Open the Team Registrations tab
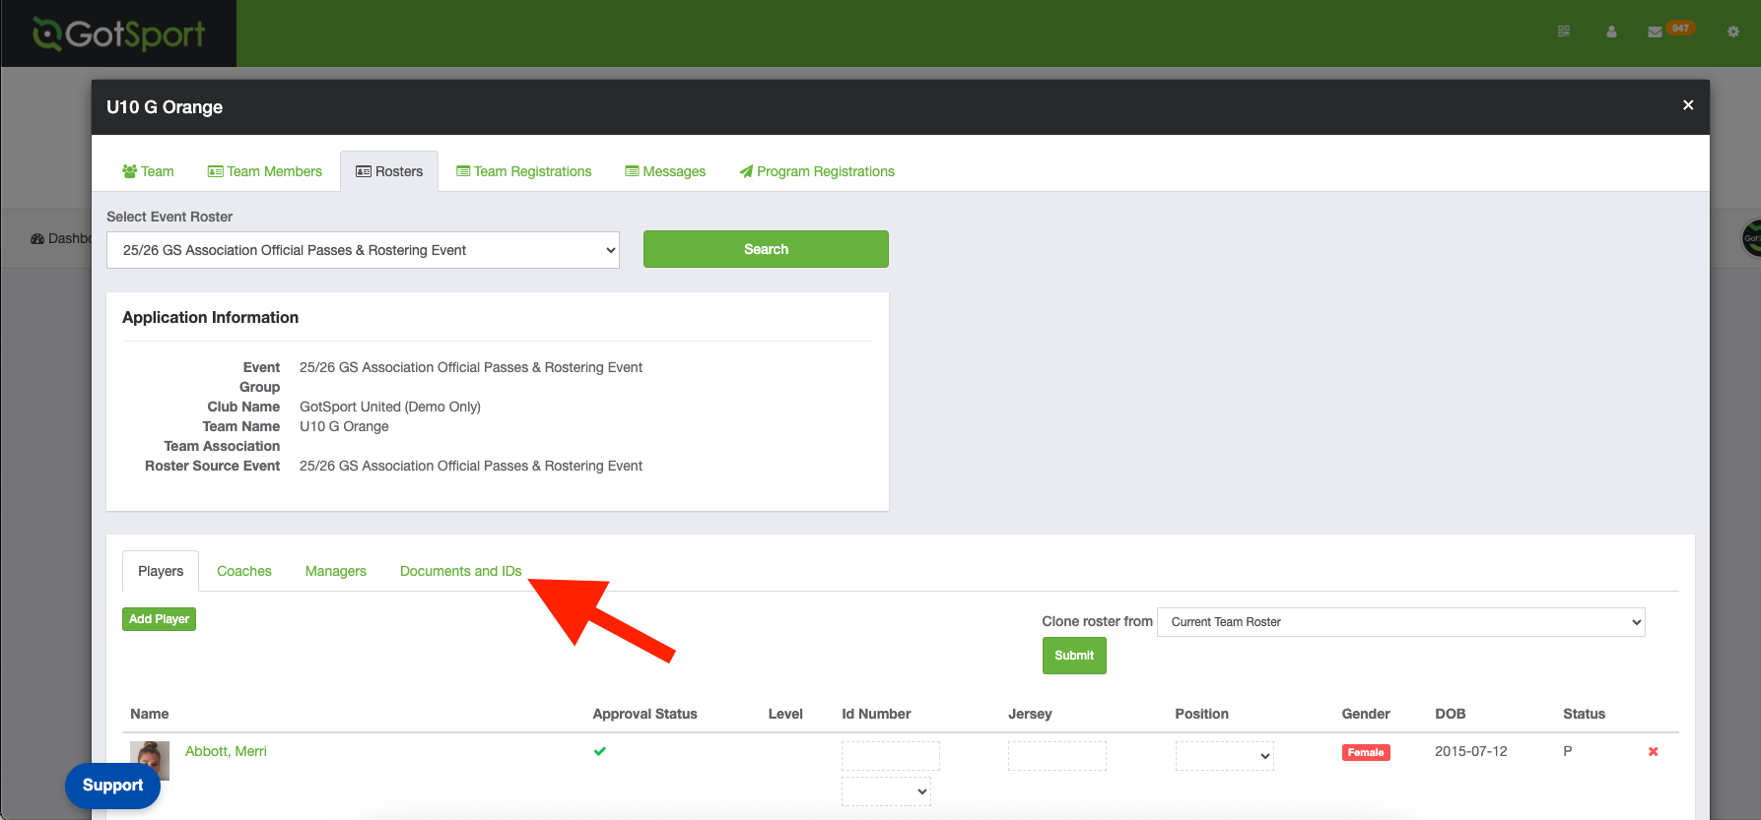Screen dimensions: 1761x820 click(x=524, y=171)
